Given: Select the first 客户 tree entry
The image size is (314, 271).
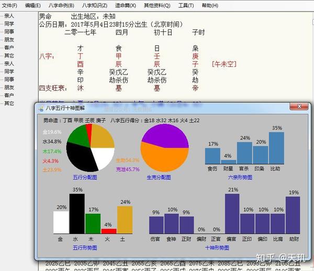Looking at the screenshot, I should [x=9, y=48].
